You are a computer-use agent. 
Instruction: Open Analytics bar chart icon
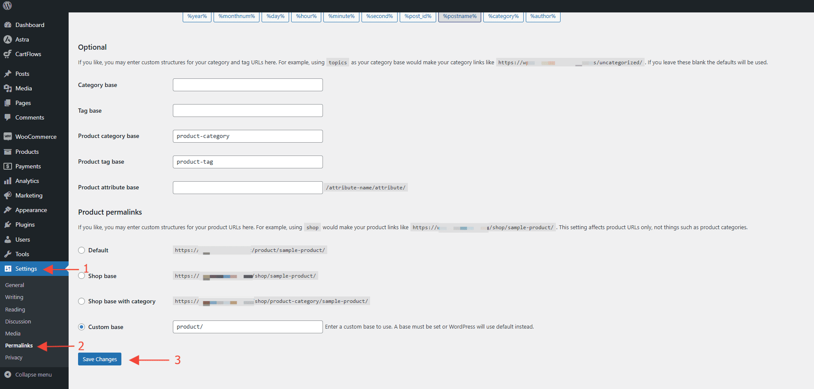point(8,181)
